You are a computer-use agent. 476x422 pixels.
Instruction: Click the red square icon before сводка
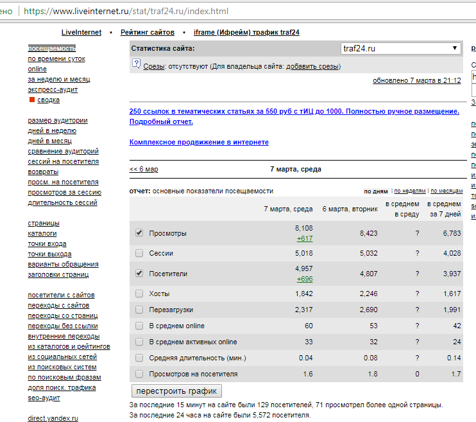click(x=31, y=100)
